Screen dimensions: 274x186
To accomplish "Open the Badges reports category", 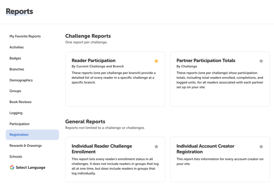I will [15, 58].
